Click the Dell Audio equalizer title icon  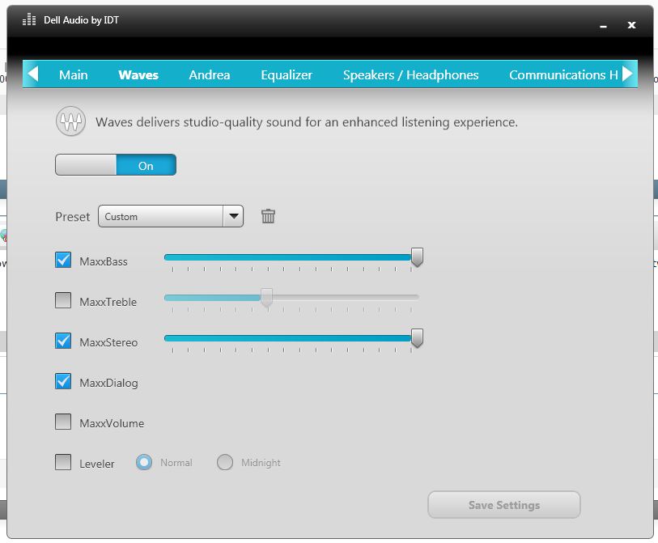29,19
